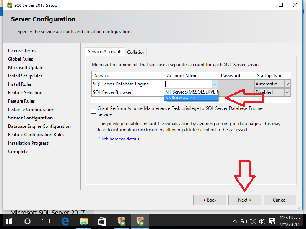Screen dimensions: 306x229
Task: Click the Next button
Action: 244,200
